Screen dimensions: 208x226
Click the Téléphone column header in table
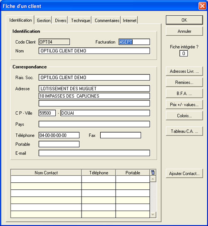[99, 173]
